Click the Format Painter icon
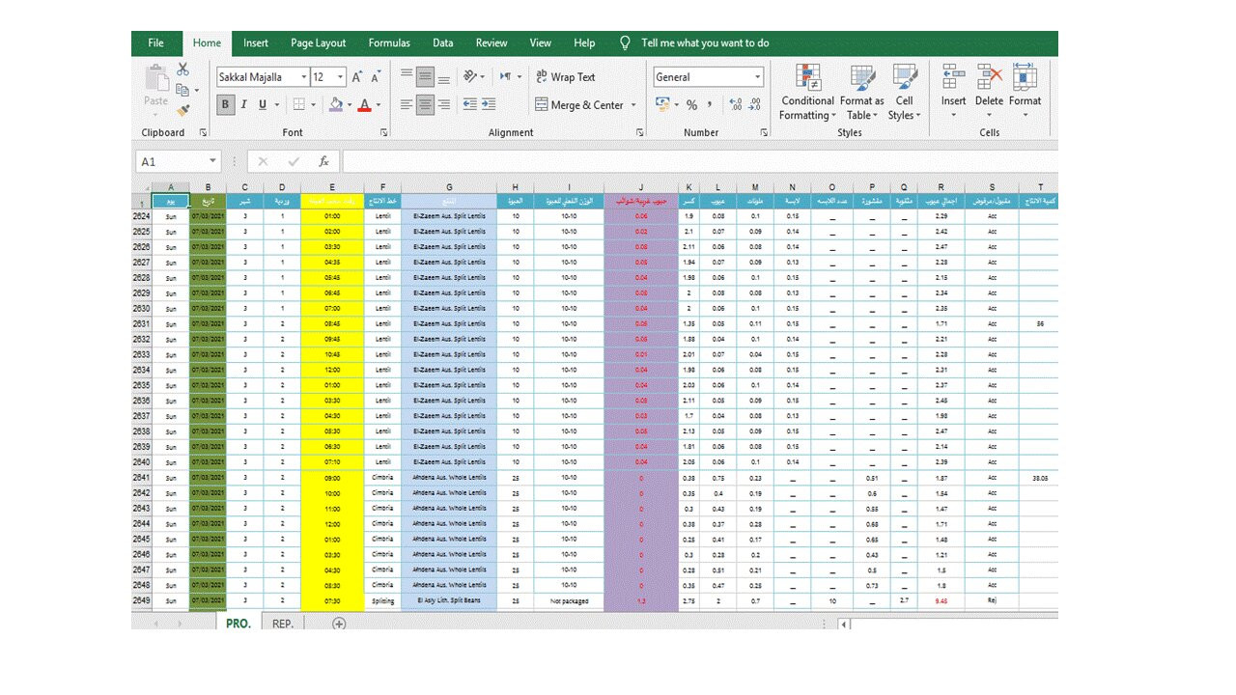The width and height of the screenshot is (1236, 695). pyautogui.click(x=183, y=108)
